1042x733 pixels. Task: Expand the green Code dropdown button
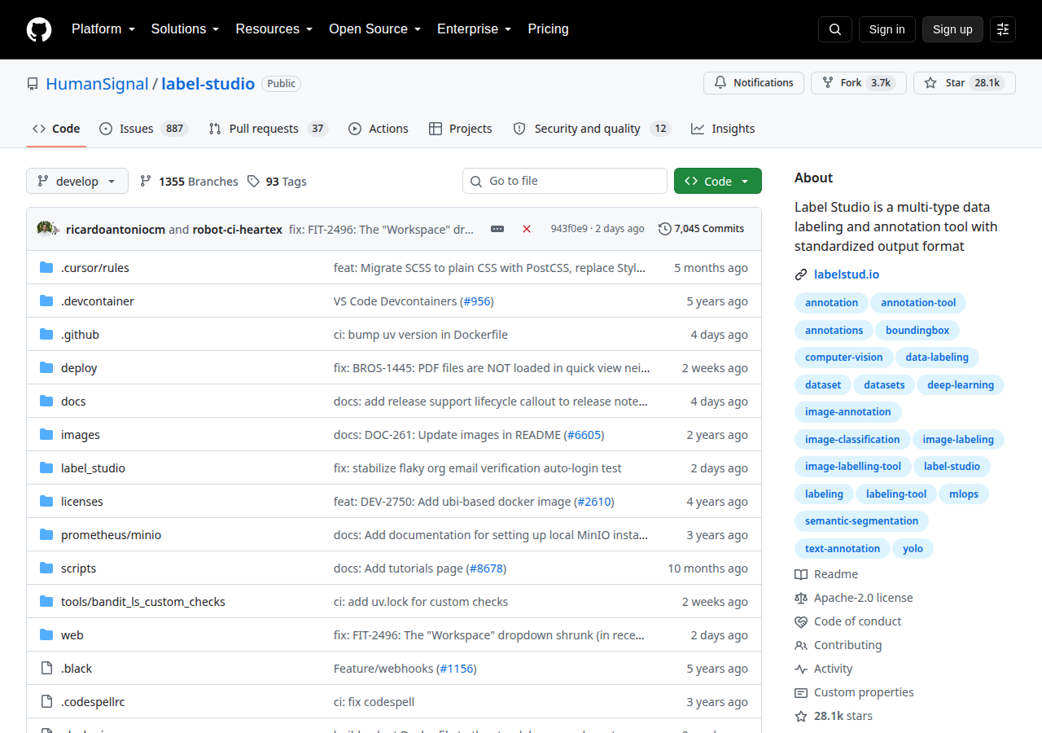coord(718,181)
